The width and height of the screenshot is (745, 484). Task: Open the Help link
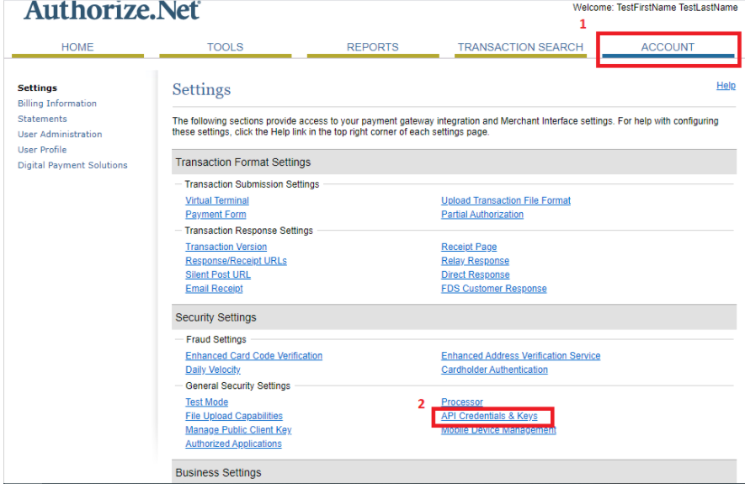[726, 86]
